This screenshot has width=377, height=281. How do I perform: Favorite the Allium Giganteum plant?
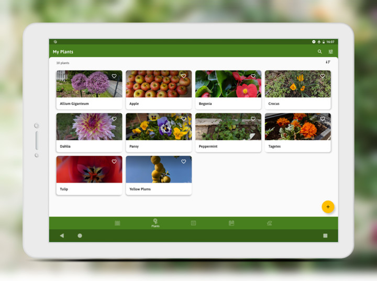pyautogui.click(x=114, y=76)
